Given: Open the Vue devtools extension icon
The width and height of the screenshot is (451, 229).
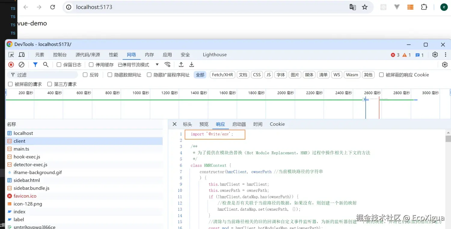Looking at the screenshot, I should tap(397, 7).
